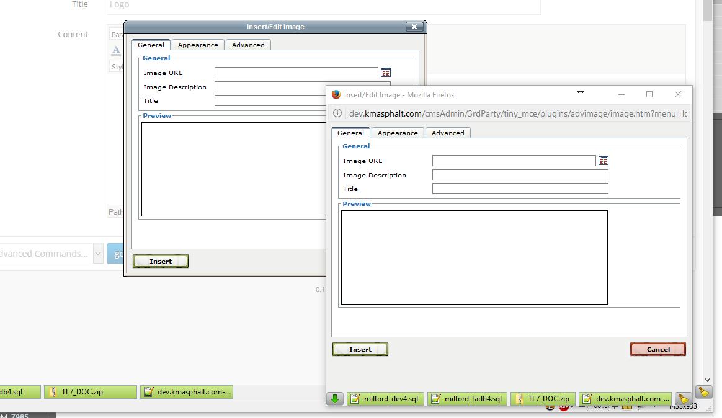The width and height of the screenshot is (722, 418).
Task: Click site information icon in Firefox address bar
Action: point(337,113)
